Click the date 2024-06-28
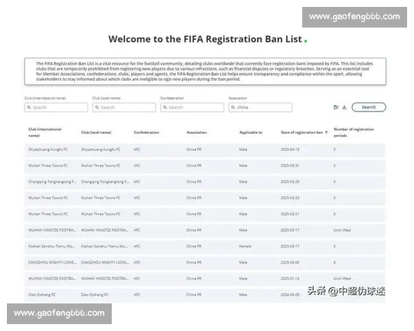 point(290,294)
